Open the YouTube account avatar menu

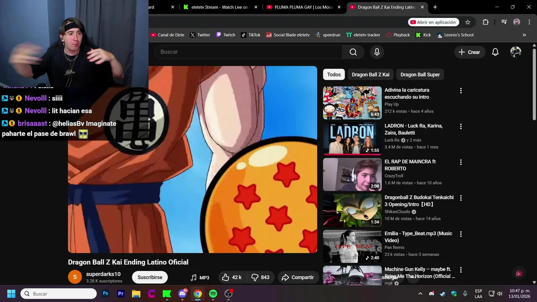point(516,52)
